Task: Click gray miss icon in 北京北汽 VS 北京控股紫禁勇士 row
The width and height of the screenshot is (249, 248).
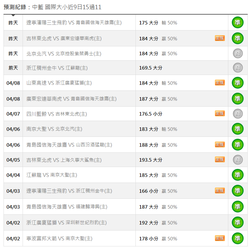Action: (238, 53)
